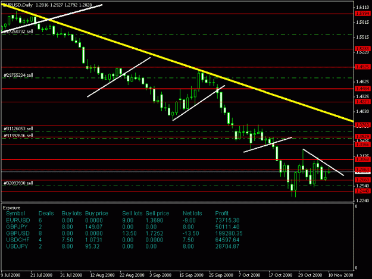Click the 31 Jul 2008 date label
Viewport: 372px width, 279px height.
click(71, 275)
